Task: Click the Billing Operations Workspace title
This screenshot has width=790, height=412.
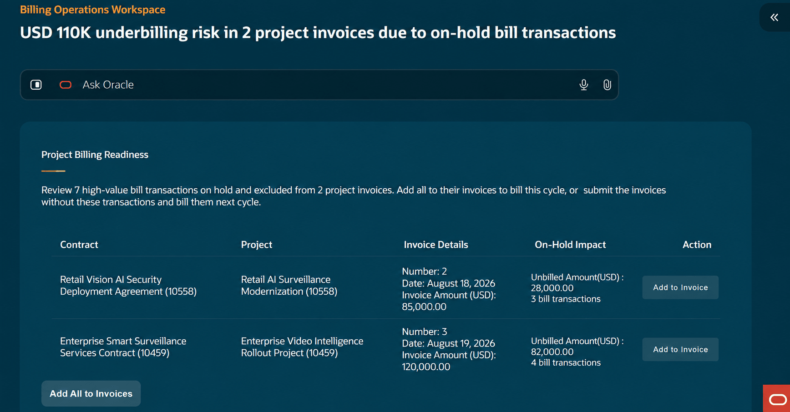Action: pyautogui.click(x=92, y=10)
